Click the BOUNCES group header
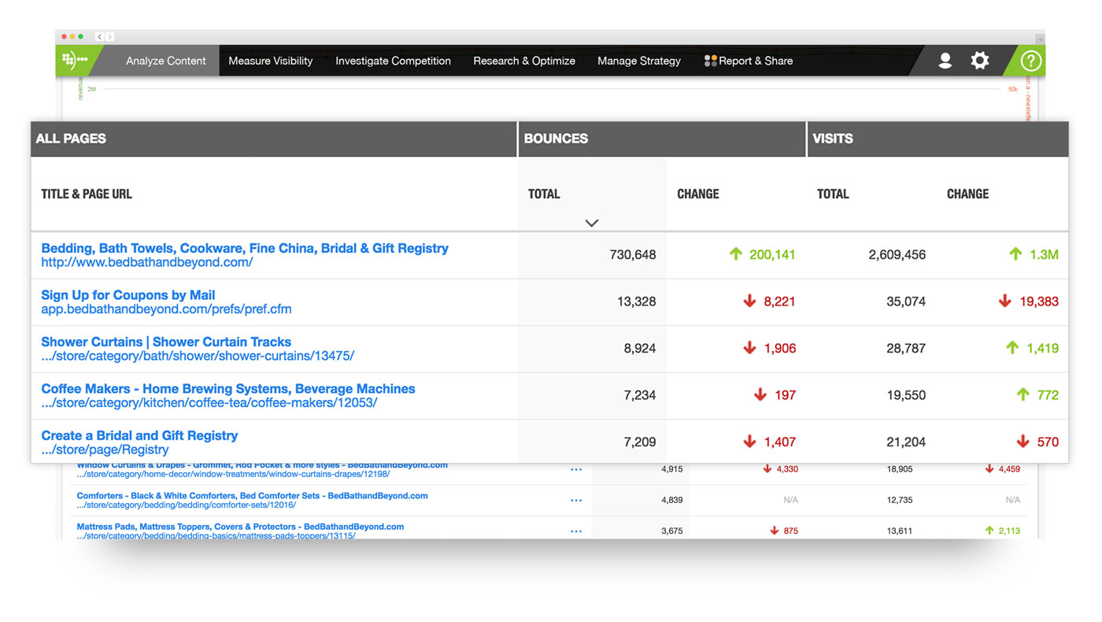This screenshot has width=1102, height=622. click(557, 139)
